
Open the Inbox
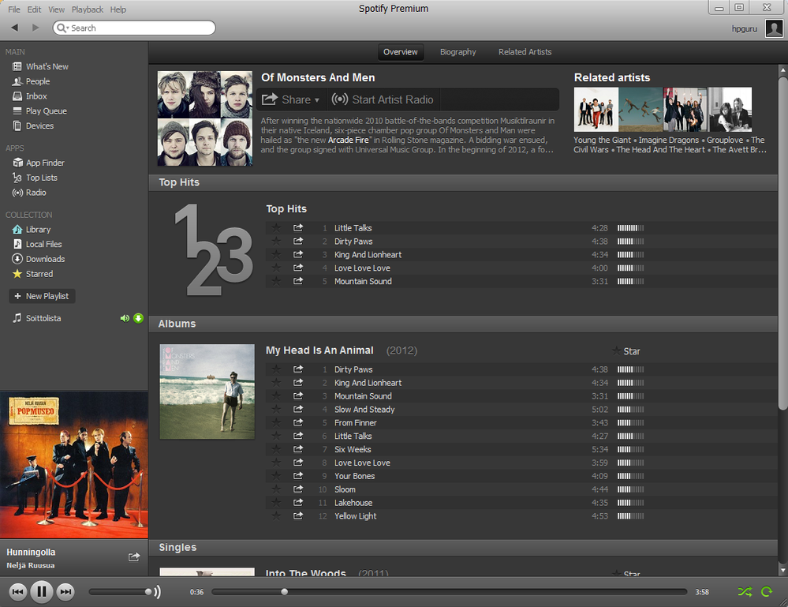(x=30, y=96)
